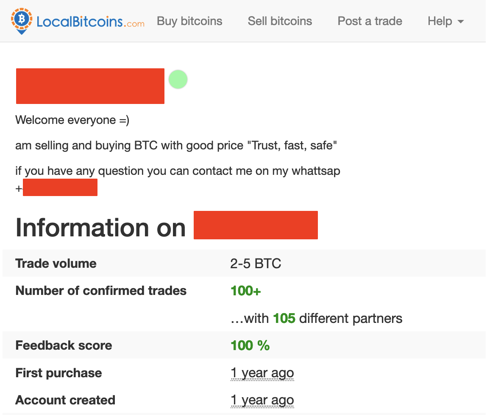The width and height of the screenshot is (487, 415).
Task: Click the whattsap contact sentence
Action: click(x=178, y=171)
